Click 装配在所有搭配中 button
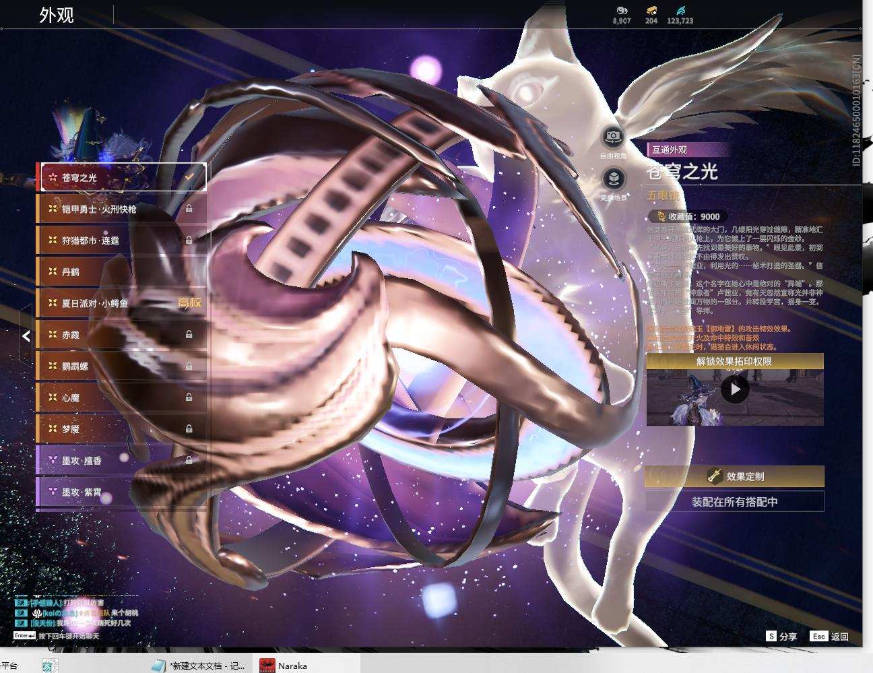Image resolution: width=873 pixels, height=673 pixels. click(735, 502)
